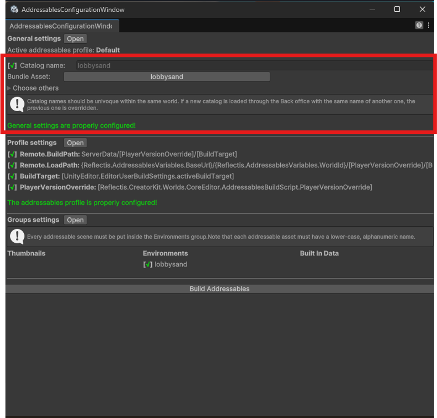Click the checkmark beside lobbysand under Environments
Image resolution: width=437 pixels, height=418 pixels.
(148, 265)
